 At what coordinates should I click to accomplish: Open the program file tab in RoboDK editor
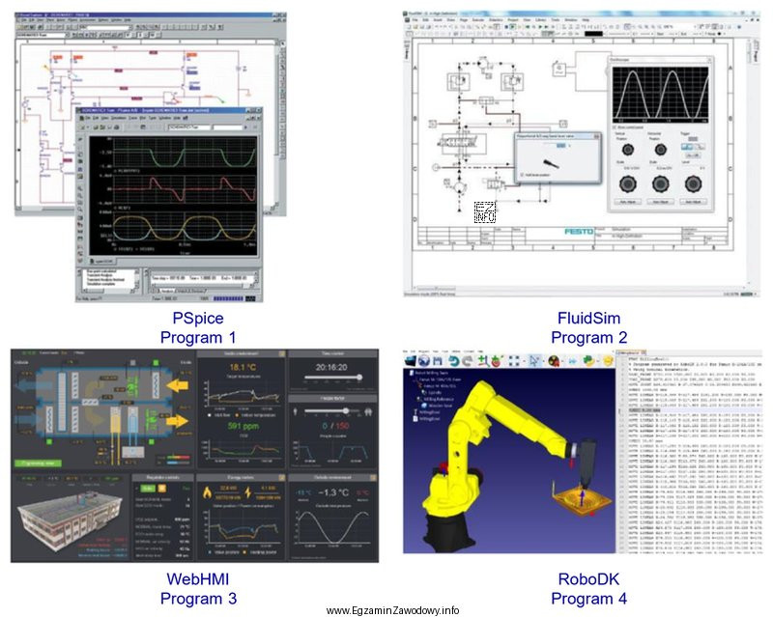coord(633,352)
